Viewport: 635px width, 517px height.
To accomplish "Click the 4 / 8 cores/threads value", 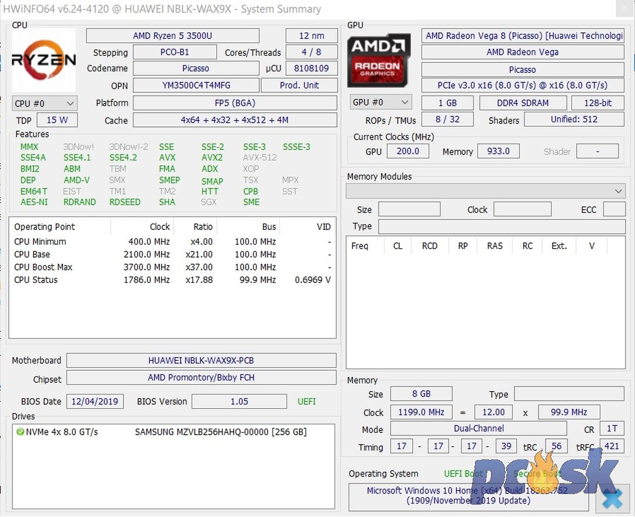I will (x=312, y=52).
